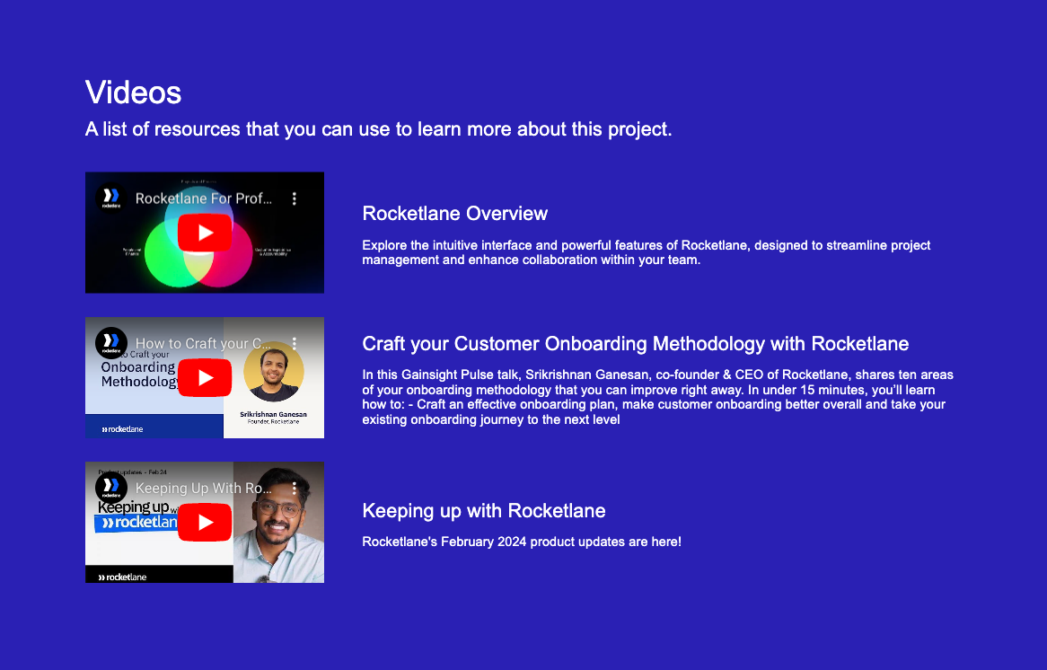Image resolution: width=1047 pixels, height=670 pixels.
Task: Click the 'A list of resources' subtitle
Action: coord(378,129)
